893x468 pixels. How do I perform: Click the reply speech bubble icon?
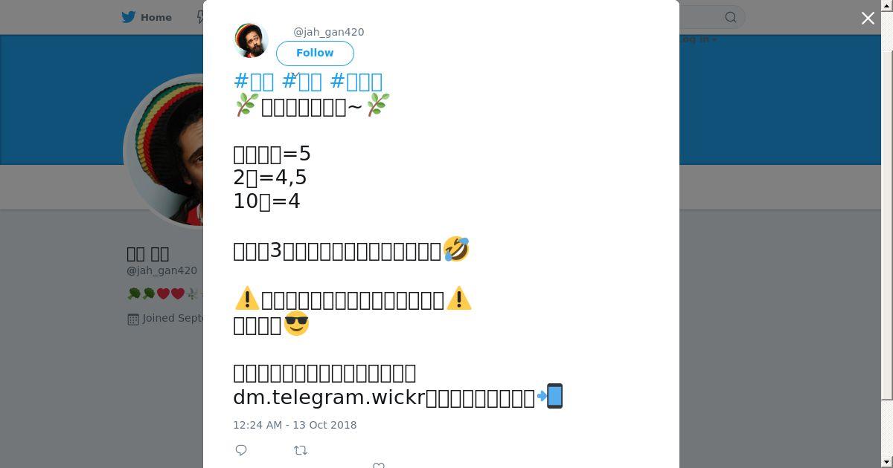[241, 450]
